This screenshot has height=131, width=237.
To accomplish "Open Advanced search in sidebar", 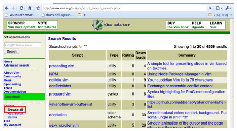I will click(x=16, y=65).
